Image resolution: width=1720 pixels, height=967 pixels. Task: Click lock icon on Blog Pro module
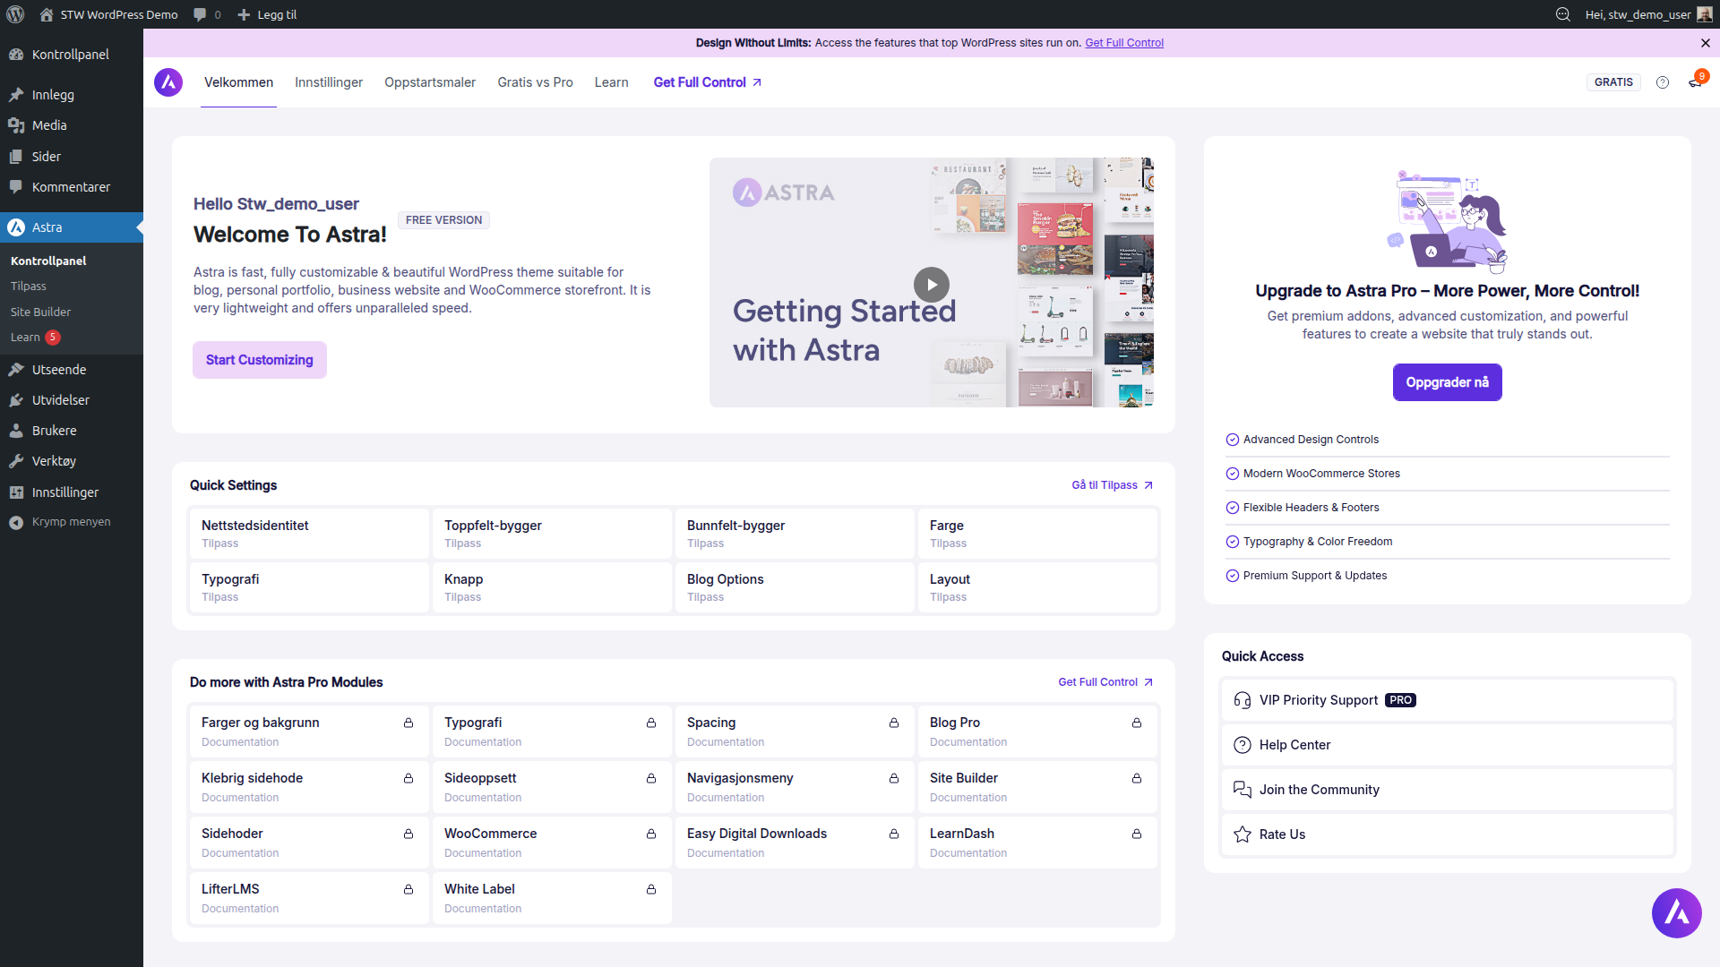1137,723
